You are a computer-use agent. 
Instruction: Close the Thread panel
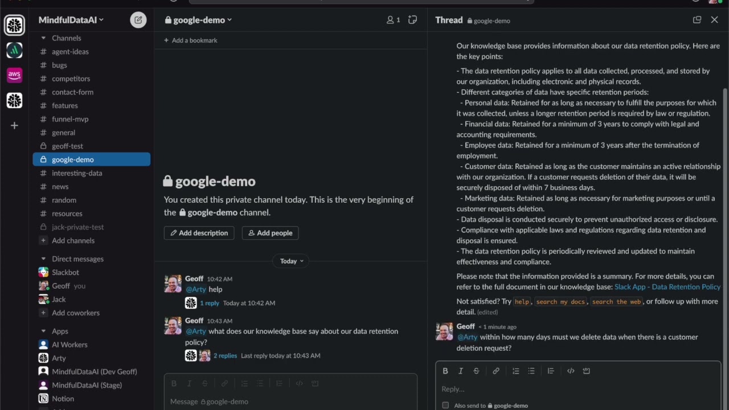point(715,20)
